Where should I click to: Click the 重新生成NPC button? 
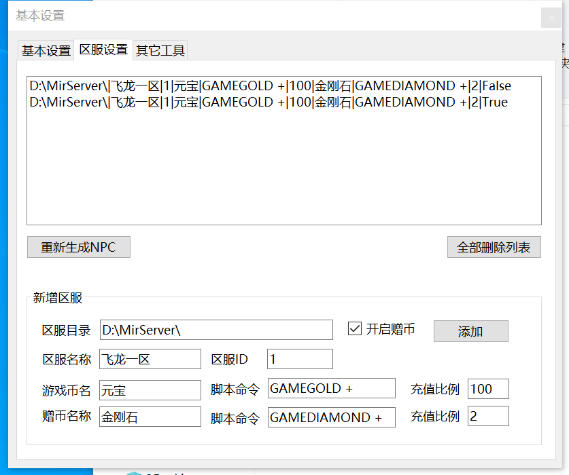78,246
